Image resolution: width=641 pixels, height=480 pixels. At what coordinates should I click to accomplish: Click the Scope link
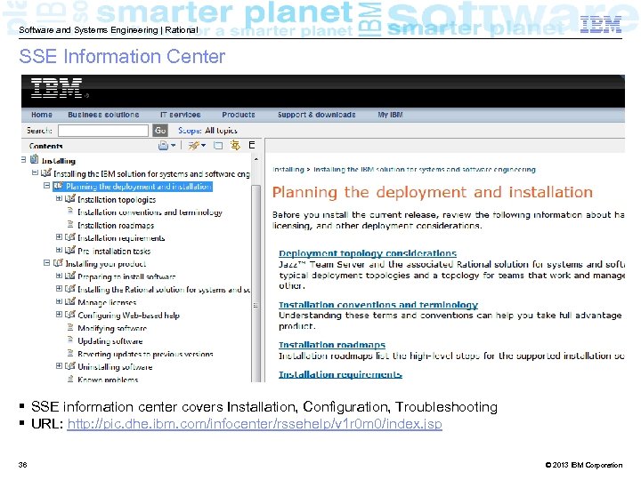(190, 131)
